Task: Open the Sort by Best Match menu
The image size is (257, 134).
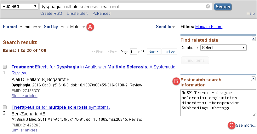Action: pyautogui.click(x=72, y=27)
